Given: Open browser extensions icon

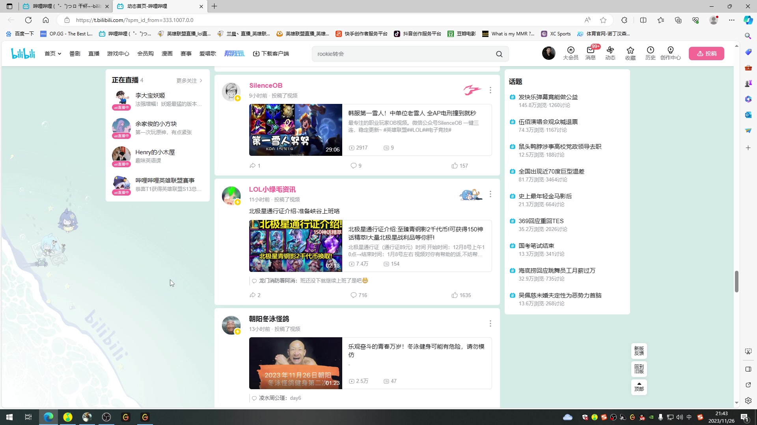Looking at the screenshot, I should point(624,20).
